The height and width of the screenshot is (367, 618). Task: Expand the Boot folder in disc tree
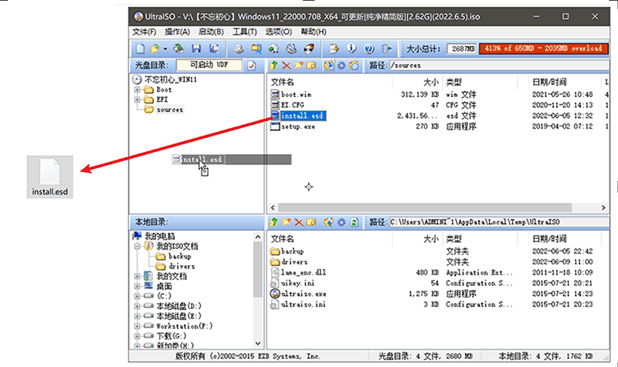138,89
